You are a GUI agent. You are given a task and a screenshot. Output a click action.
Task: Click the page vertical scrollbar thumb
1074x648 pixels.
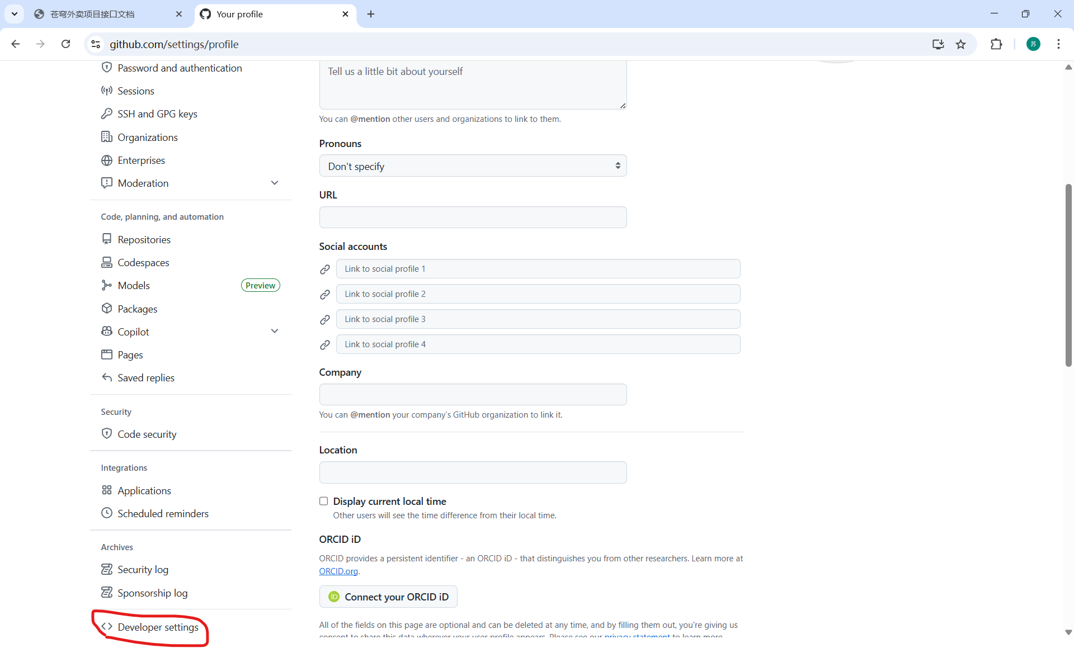click(x=1068, y=274)
